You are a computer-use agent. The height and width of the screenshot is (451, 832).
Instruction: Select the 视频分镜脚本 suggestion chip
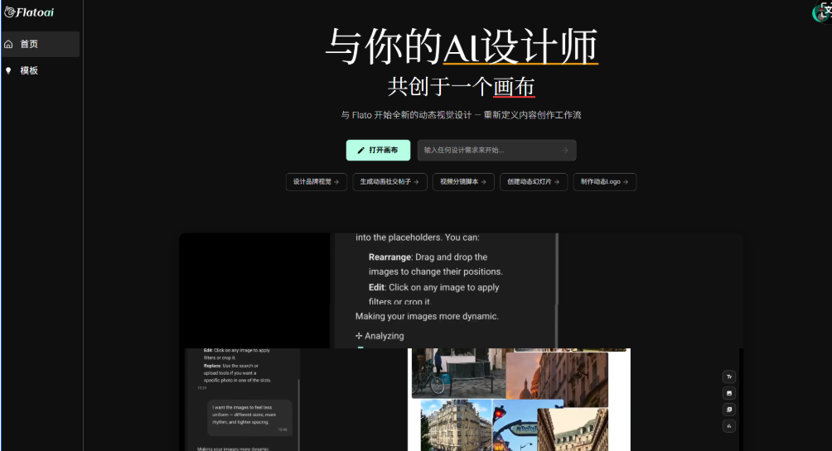[x=463, y=182]
